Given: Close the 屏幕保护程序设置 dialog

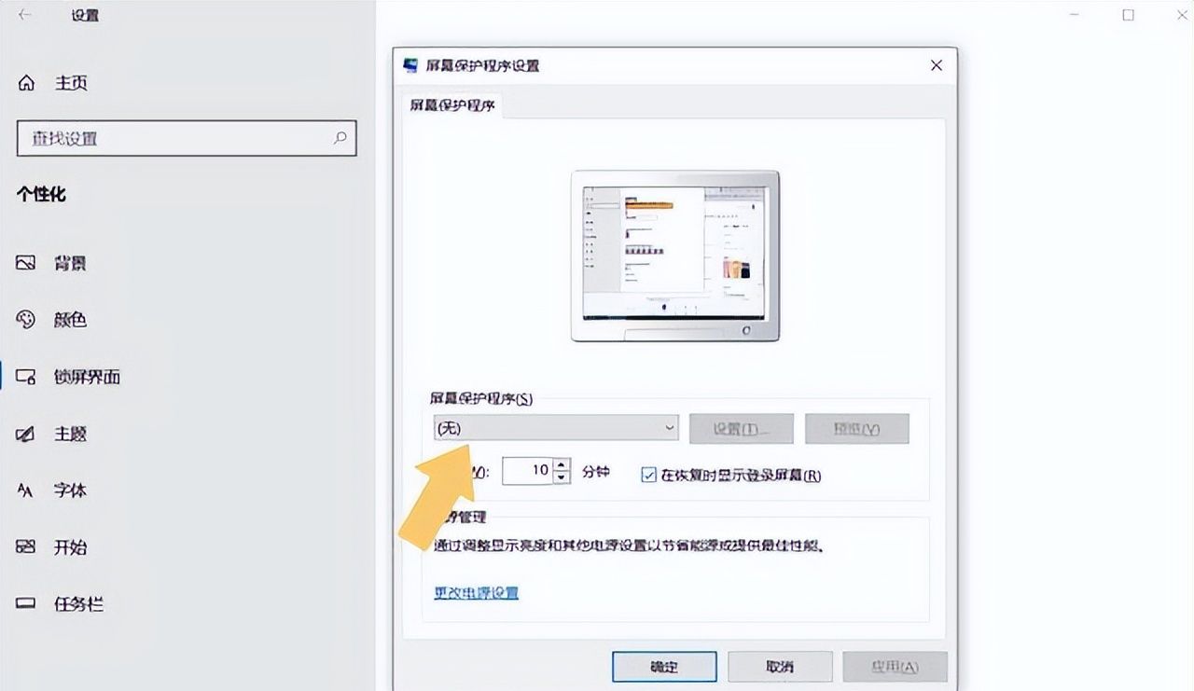Looking at the screenshot, I should [x=937, y=65].
